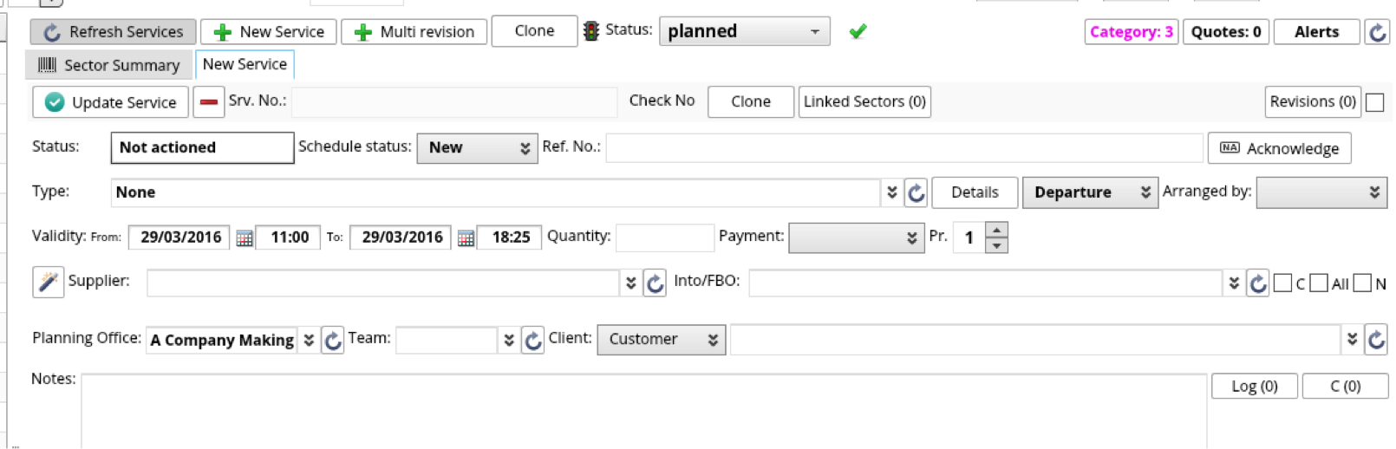This screenshot has height=449, width=1396.
Task: Select the New Service tab
Action: [245, 64]
